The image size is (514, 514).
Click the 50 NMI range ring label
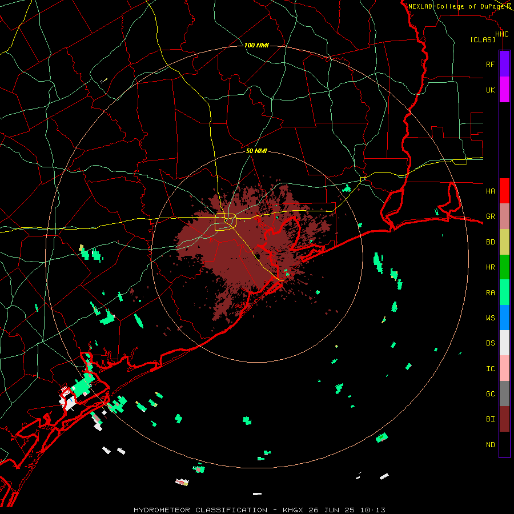point(256,151)
